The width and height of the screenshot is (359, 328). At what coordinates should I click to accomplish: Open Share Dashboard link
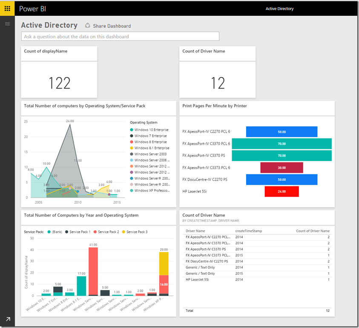coord(112,26)
